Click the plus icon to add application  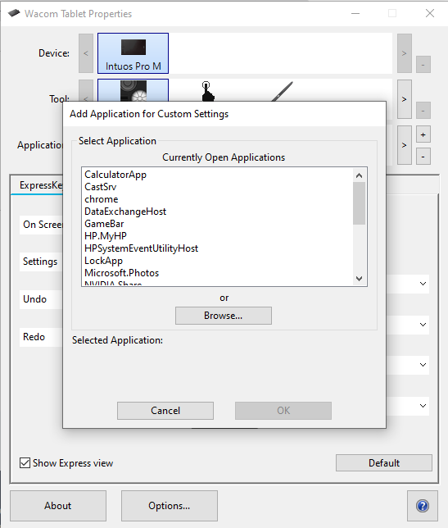click(x=423, y=134)
